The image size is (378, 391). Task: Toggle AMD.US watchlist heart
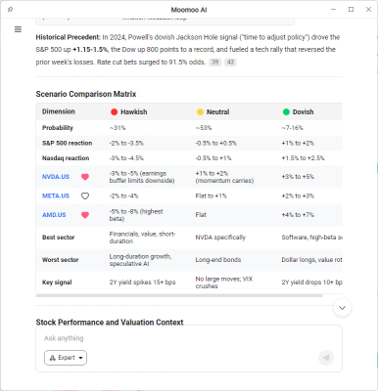tap(85, 215)
